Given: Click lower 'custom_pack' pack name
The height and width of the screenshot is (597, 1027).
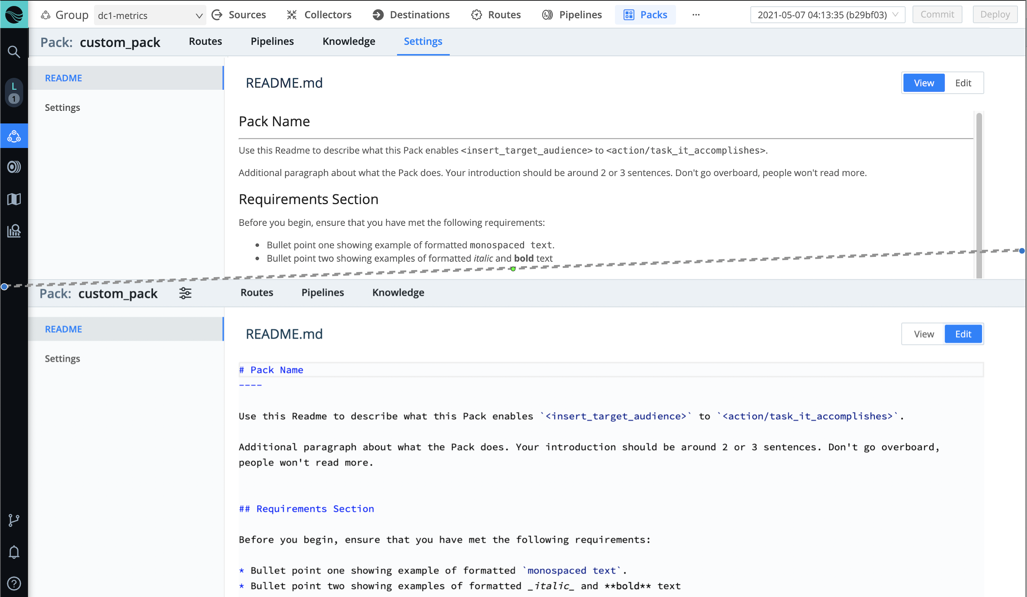Looking at the screenshot, I should pyautogui.click(x=118, y=294).
